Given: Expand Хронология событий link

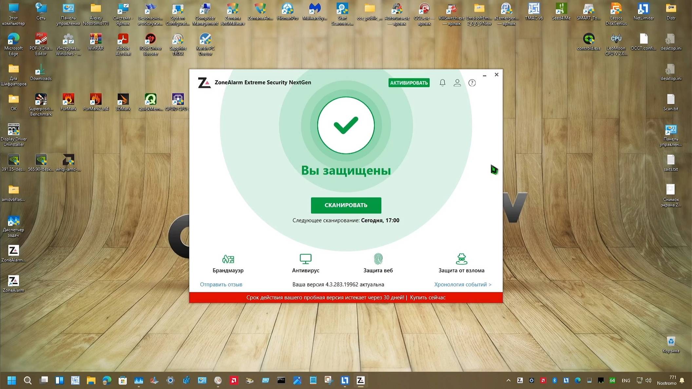Looking at the screenshot, I should pos(463,284).
